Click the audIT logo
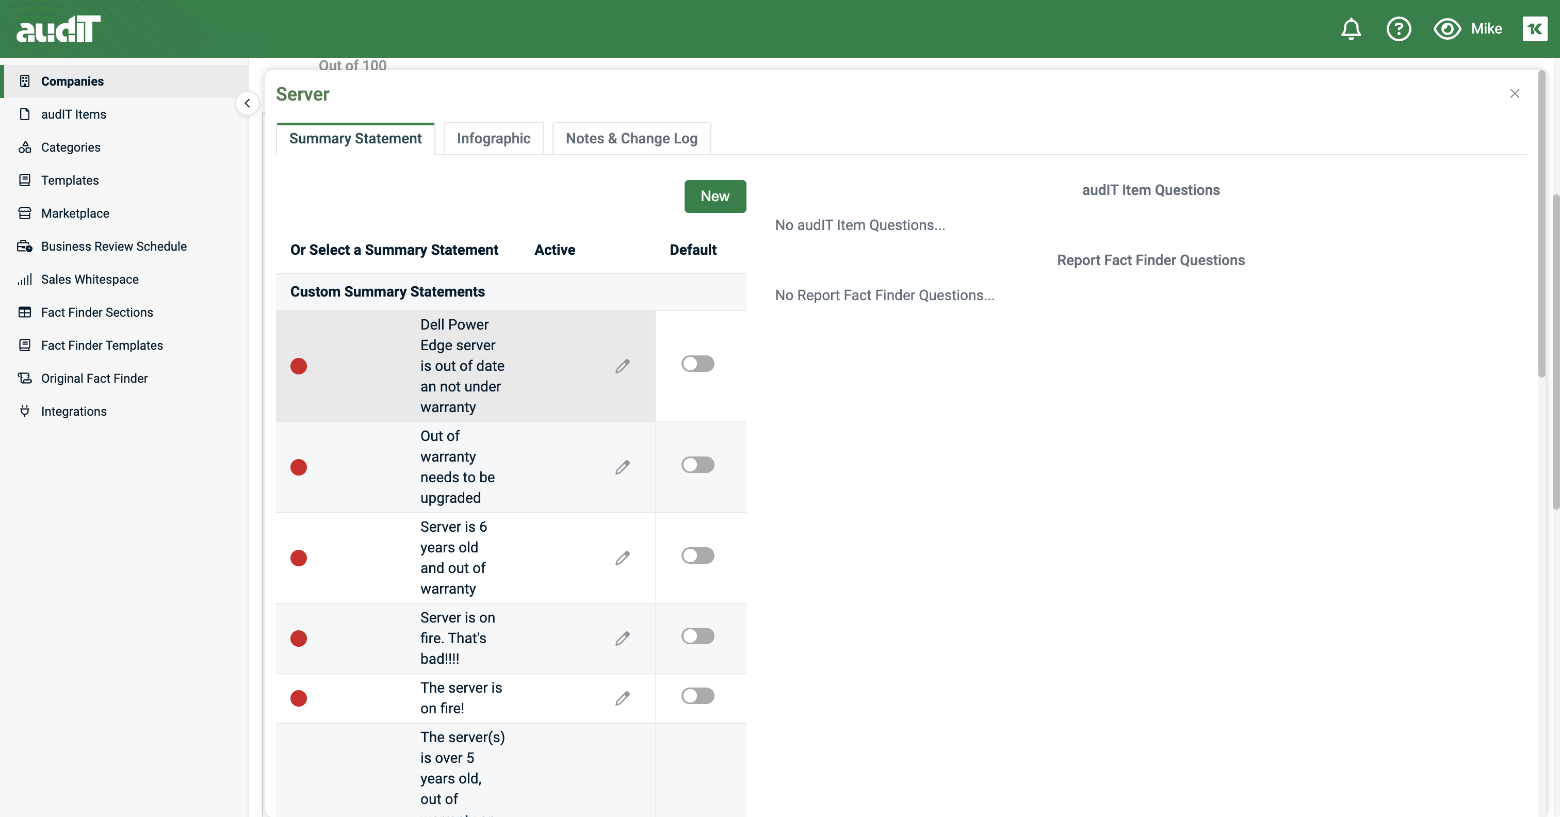 click(x=58, y=29)
